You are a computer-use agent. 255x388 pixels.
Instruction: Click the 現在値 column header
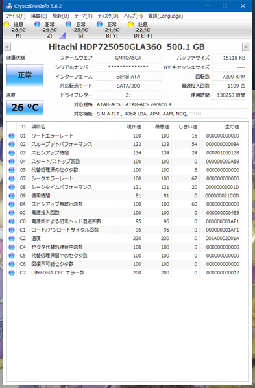click(x=134, y=127)
